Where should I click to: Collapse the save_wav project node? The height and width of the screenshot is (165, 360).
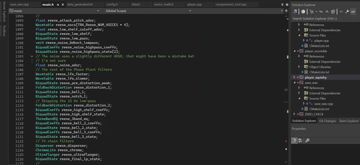point(294,82)
